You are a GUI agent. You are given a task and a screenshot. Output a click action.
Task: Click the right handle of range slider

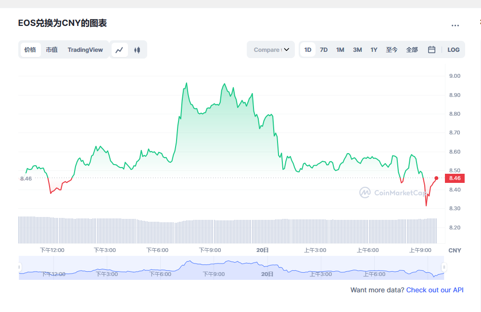pos(444,267)
